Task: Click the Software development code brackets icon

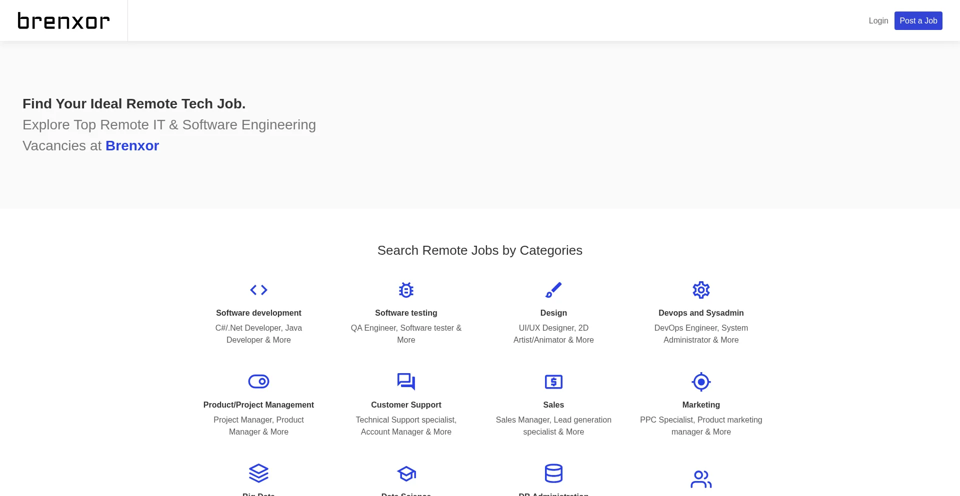Action: [258, 290]
